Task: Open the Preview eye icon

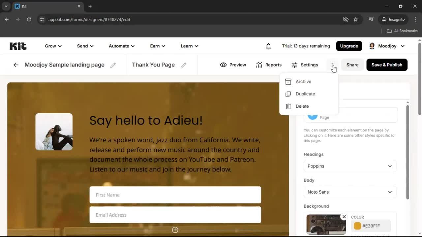Action: click(224, 65)
